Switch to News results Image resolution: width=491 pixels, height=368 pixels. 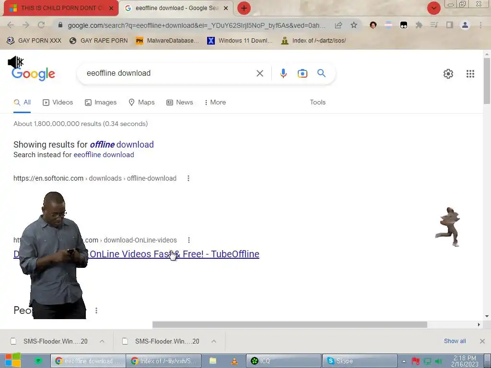[x=180, y=103]
